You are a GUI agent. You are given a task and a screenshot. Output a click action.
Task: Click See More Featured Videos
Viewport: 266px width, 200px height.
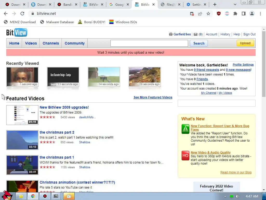(153, 97)
